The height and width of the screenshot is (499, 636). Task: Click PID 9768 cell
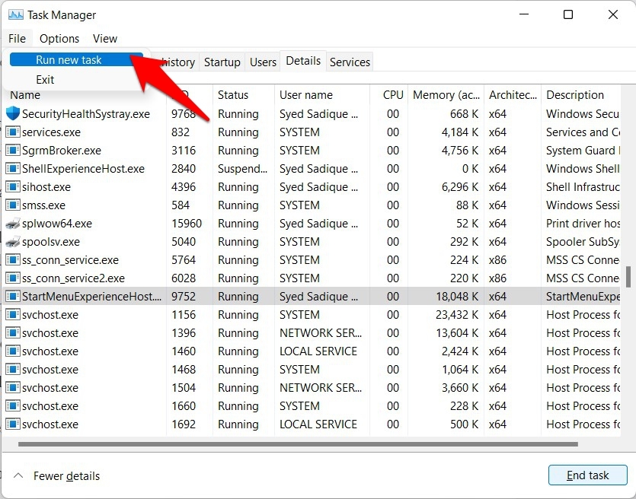click(184, 114)
